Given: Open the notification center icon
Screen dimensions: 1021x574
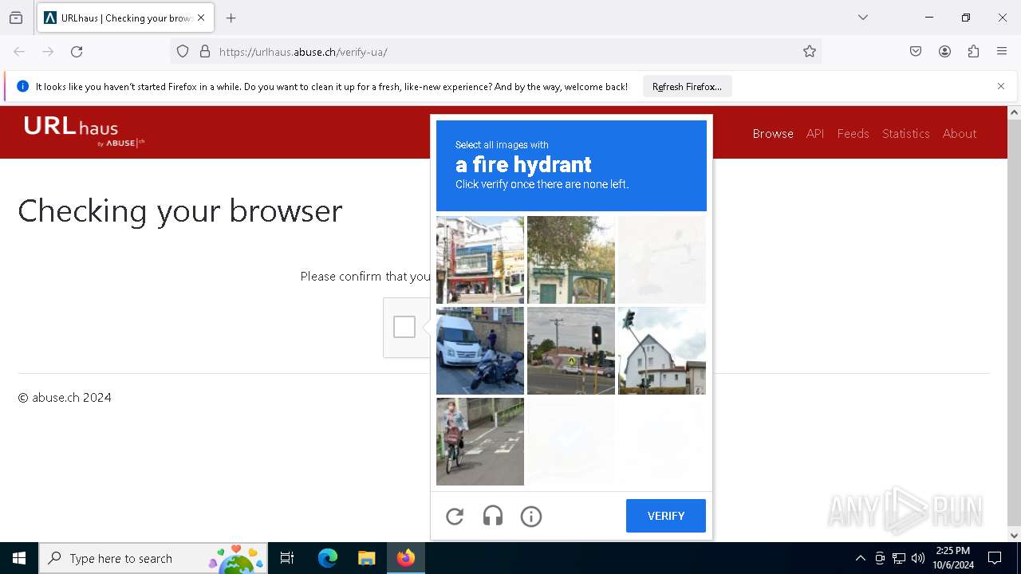Looking at the screenshot, I should point(995,558).
